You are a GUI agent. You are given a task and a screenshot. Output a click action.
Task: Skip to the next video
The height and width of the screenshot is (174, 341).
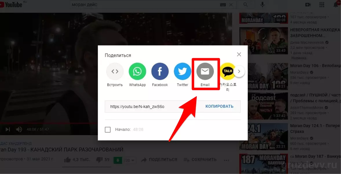point(8,129)
